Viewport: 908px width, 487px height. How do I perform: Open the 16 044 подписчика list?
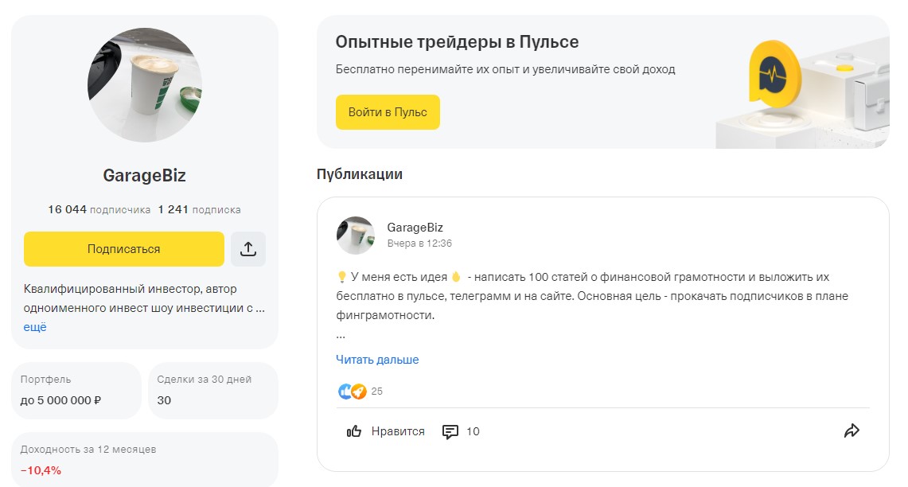point(99,210)
